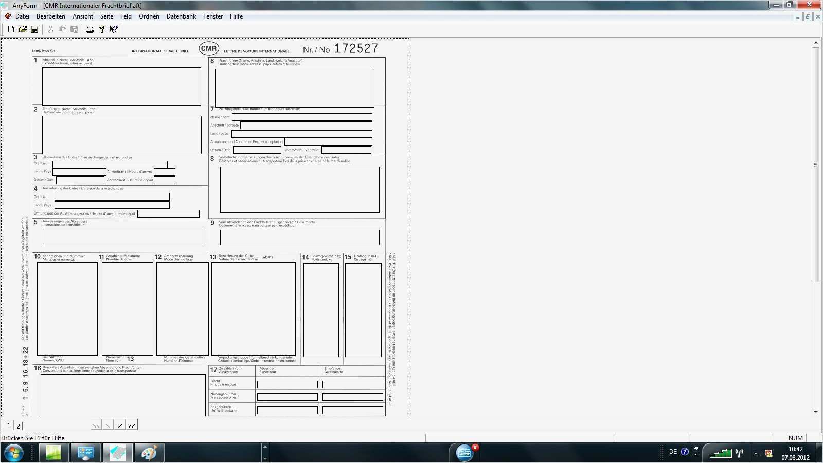Image resolution: width=823 pixels, height=463 pixels.
Task: Paste clipboard with the Paste icon
Action: coord(74,29)
